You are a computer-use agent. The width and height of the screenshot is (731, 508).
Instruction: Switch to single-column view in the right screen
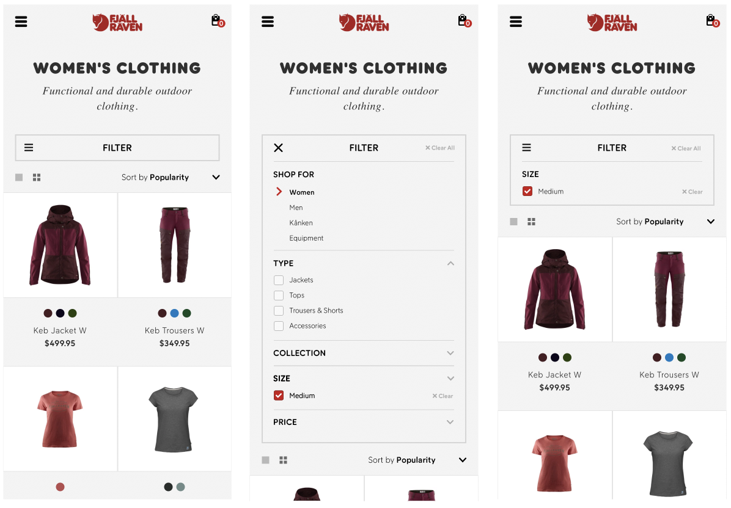(x=514, y=222)
